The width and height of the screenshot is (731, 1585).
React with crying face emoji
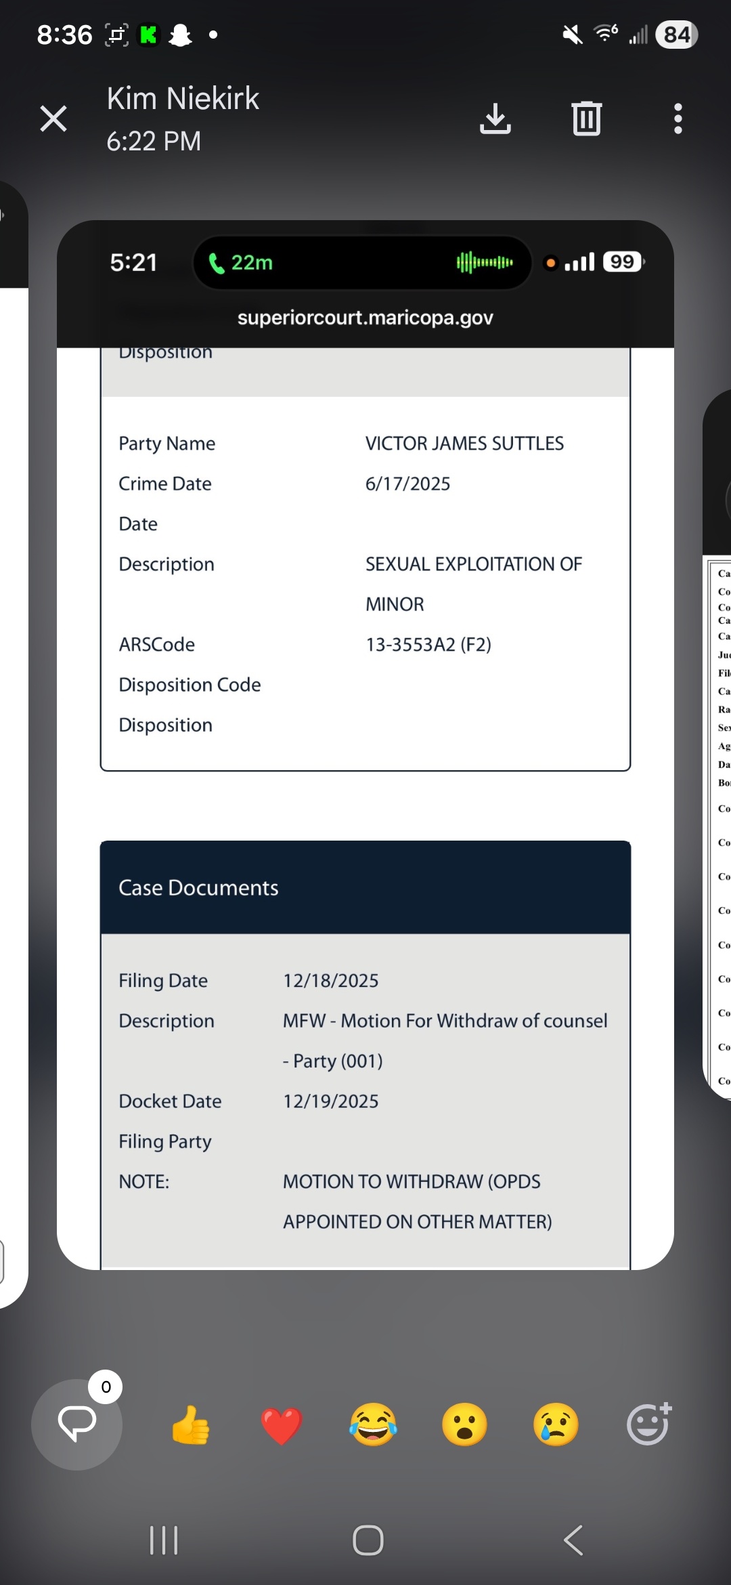pos(556,1425)
